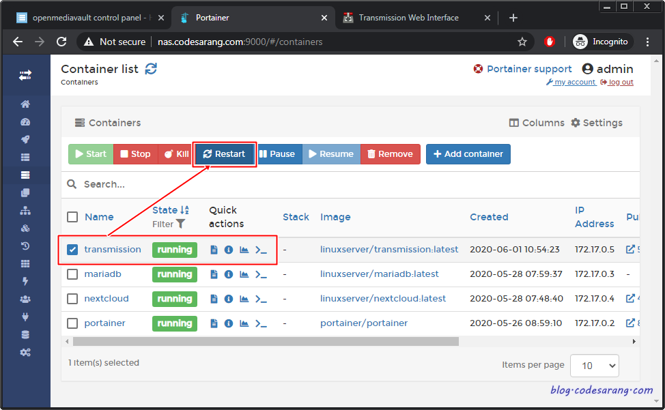
Task: Check the mariadb container checkbox
Action: (x=72, y=274)
